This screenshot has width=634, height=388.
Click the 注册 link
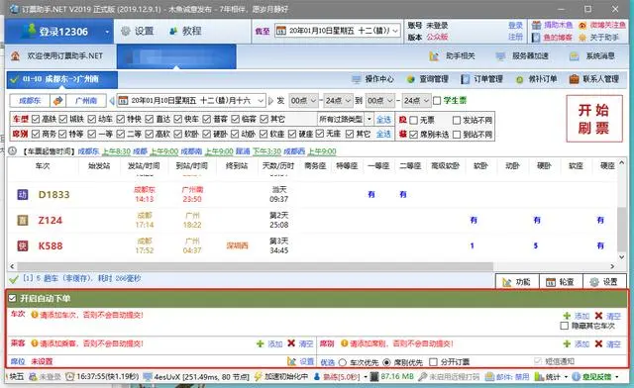click(515, 38)
